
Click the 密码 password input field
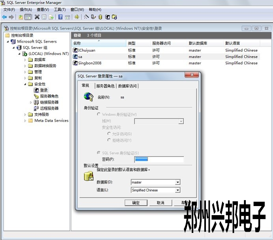(x=159, y=159)
